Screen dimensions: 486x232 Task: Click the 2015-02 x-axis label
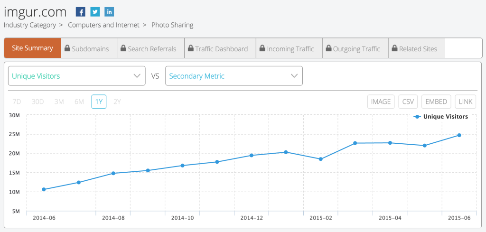point(321,218)
